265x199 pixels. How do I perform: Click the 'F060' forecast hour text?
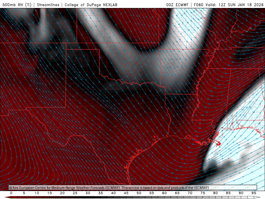click(198, 5)
